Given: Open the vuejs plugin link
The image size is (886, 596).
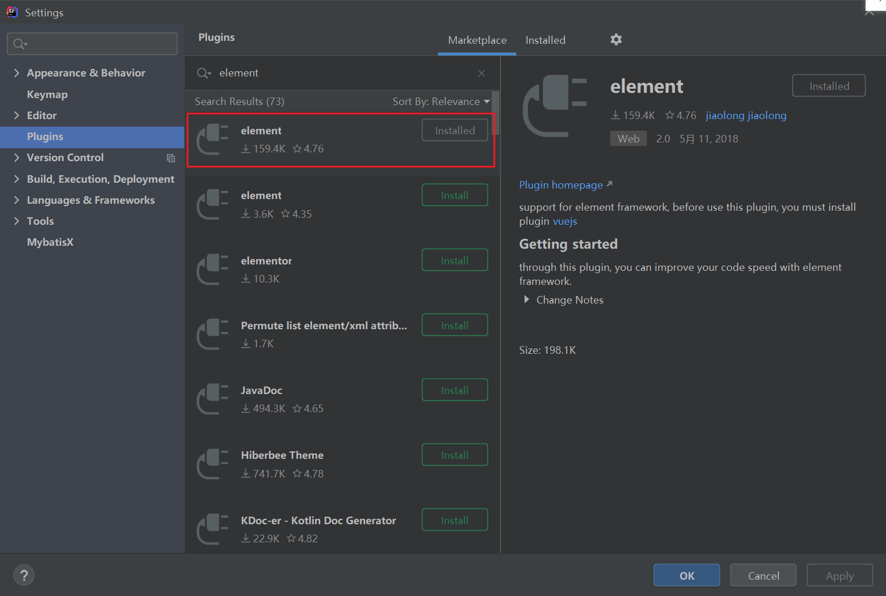Looking at the screenshot, I should (x=565, y=222).
